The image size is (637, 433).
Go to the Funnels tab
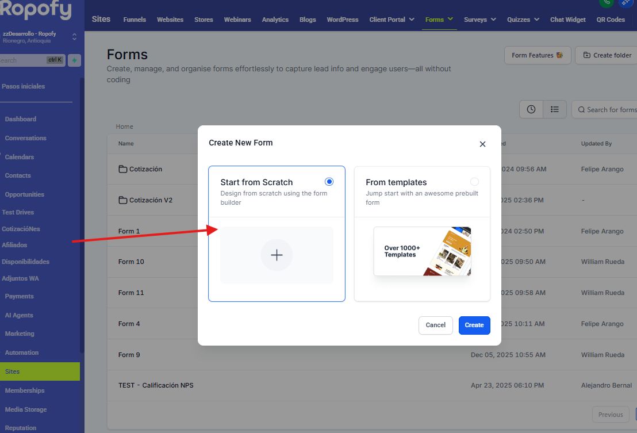[135, 20]
